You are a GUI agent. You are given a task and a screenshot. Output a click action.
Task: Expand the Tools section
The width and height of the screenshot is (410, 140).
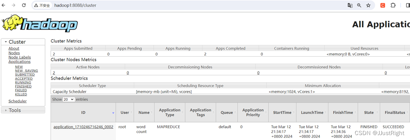[x=23, y=110]
